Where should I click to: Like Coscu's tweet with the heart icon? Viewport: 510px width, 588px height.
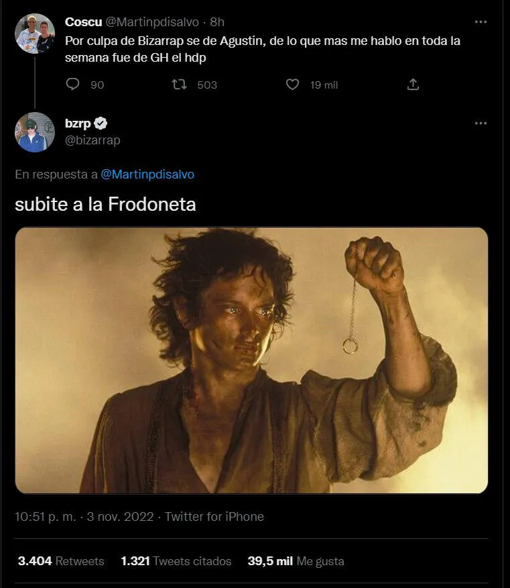292,85
